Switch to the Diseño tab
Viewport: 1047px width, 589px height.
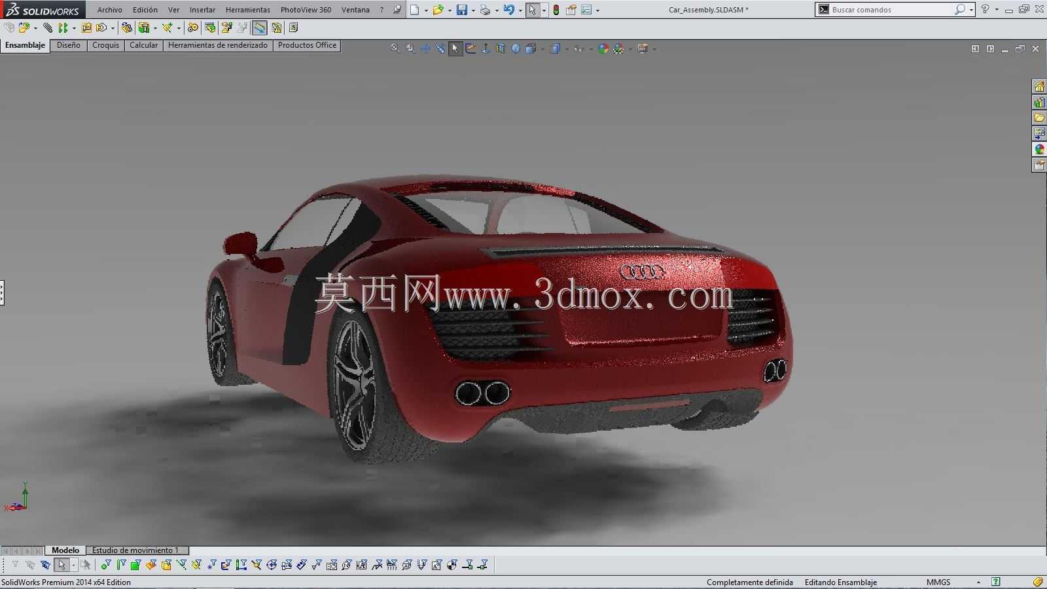click(x=68, y=45)
